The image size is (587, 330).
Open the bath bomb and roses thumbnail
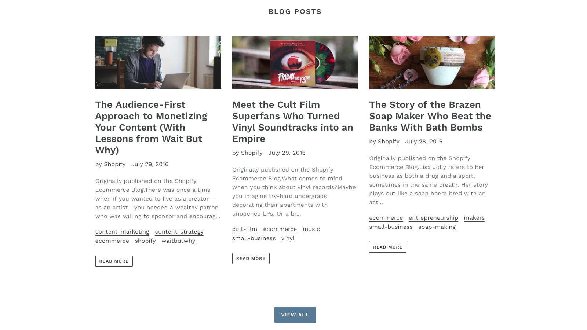[432, 62]
